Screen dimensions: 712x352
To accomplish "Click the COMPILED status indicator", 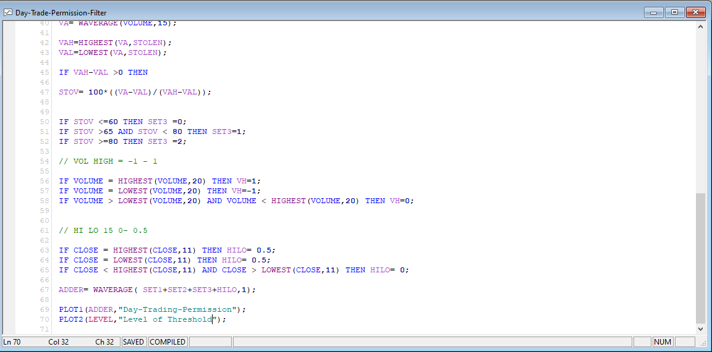I will pyautogui.click(x=167, y=342).
